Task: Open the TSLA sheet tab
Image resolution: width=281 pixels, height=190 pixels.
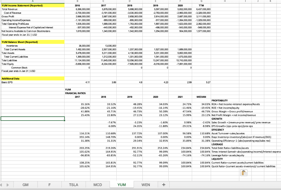Action: click(x=74, y=185)
